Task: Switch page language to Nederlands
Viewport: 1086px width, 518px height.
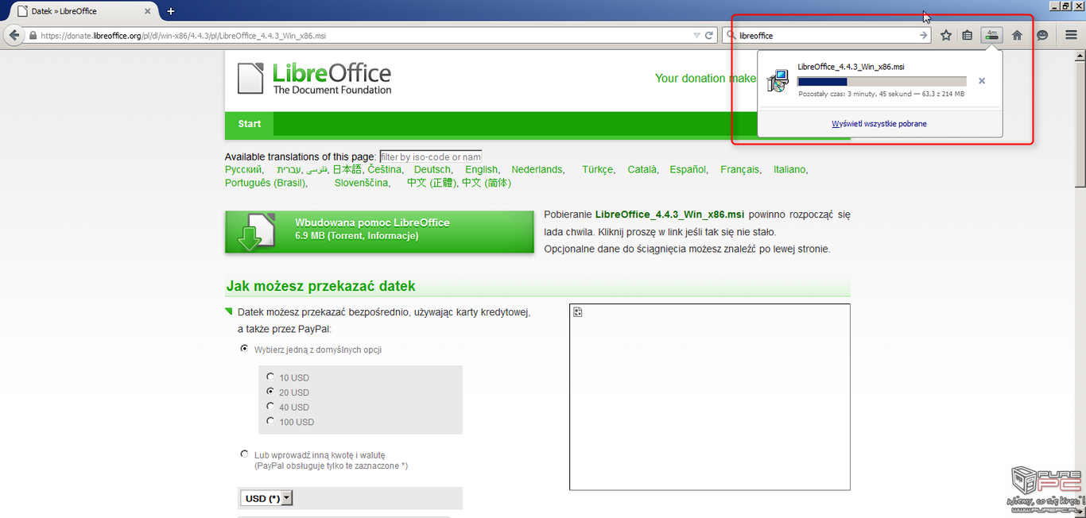Action: click(x=537, y=170)
